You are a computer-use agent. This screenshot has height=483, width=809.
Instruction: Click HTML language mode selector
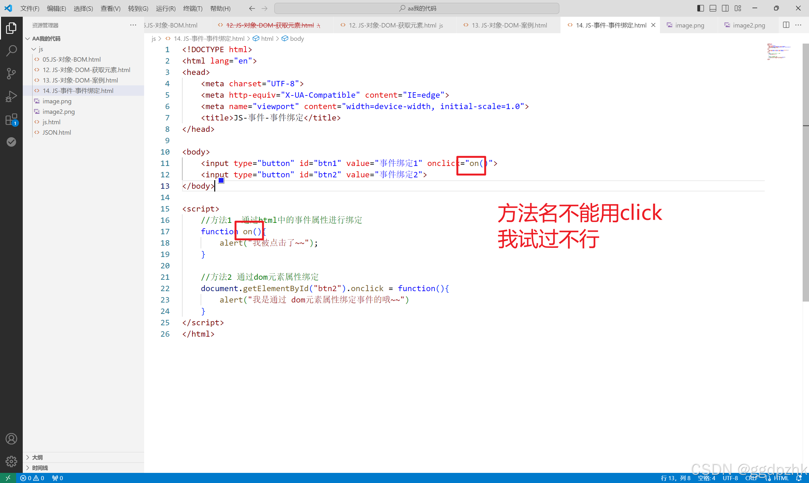pos(781,478)
